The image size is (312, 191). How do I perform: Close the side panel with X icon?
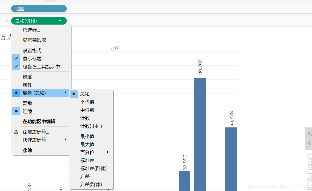309,134
